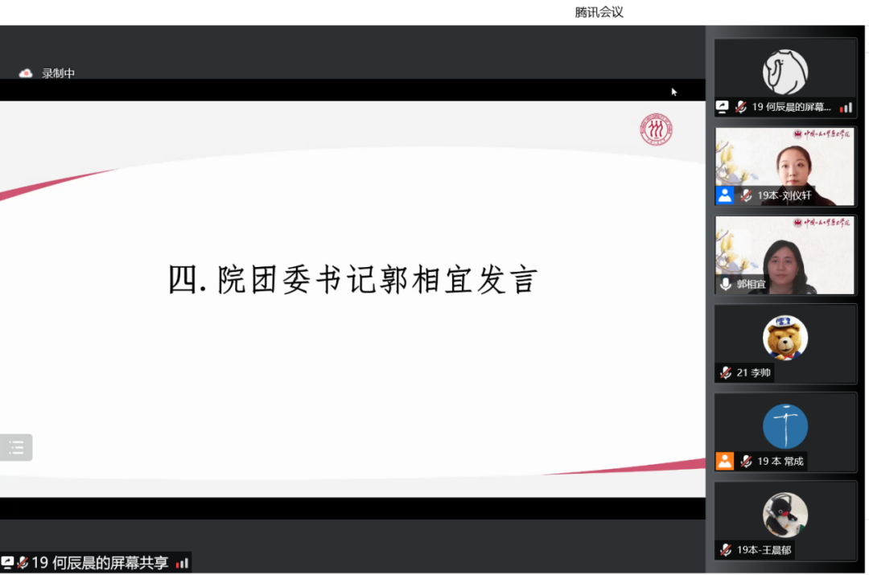
Task: Click the microphone icon next to 郭相宜
Action: pos(726,284)
